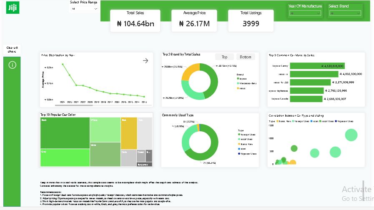
Task: Expand the Year Of Manufacture chevron
Action: tap(318, 13)
